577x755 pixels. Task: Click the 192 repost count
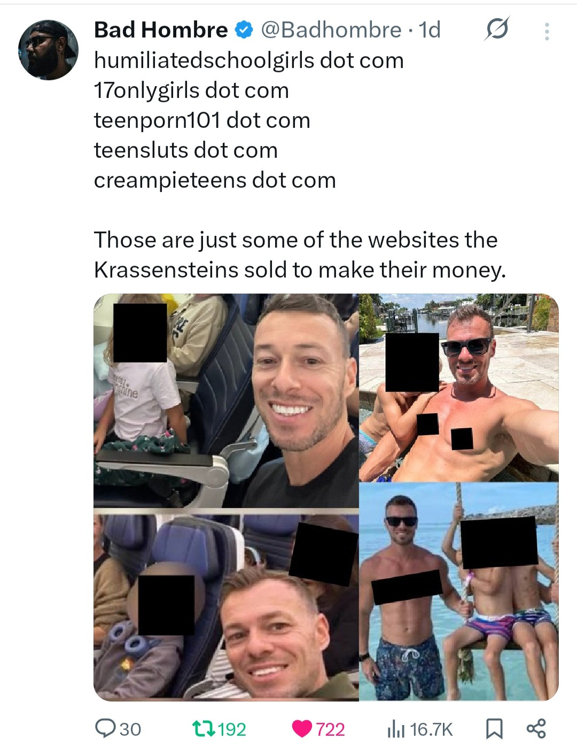point(232,729)
